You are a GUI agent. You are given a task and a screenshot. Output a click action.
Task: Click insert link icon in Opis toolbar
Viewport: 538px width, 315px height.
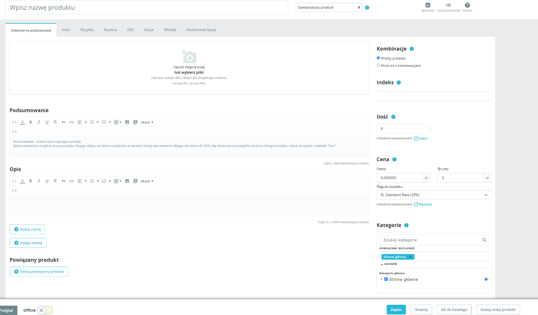point(71,181)
